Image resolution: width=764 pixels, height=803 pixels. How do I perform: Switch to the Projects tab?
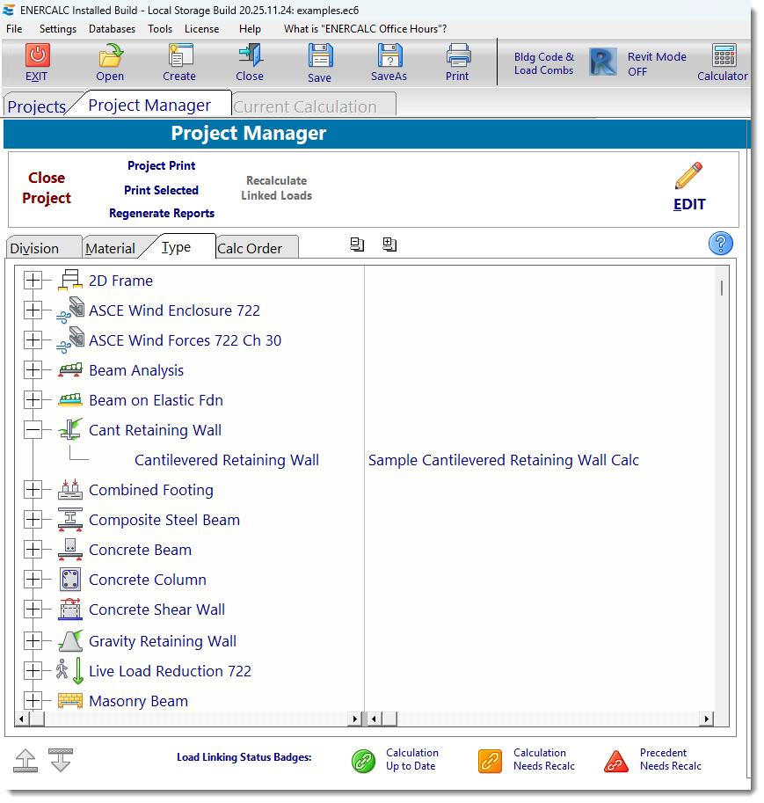(x=37, y=106)
